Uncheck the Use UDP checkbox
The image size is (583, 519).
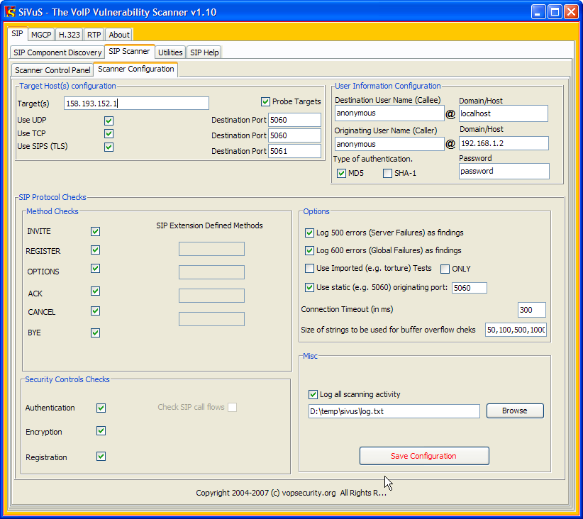coord(109,121)
